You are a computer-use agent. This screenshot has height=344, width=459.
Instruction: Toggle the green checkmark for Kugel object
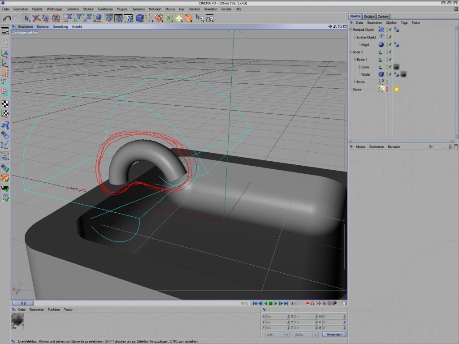[x=390, y=45]
